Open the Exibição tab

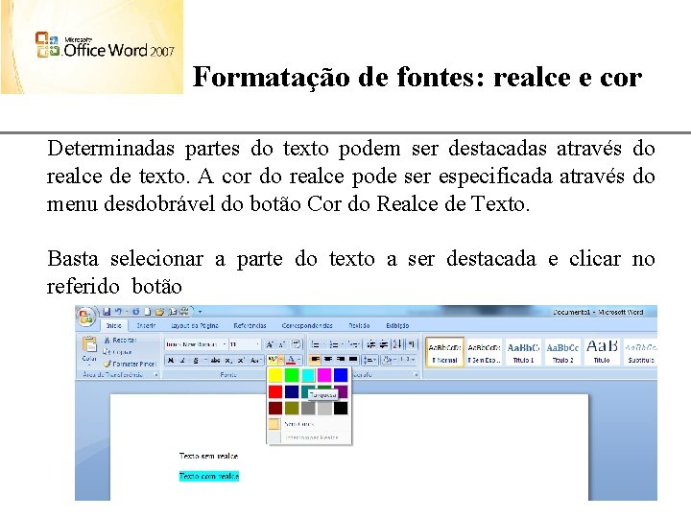[x=397, y=326]
